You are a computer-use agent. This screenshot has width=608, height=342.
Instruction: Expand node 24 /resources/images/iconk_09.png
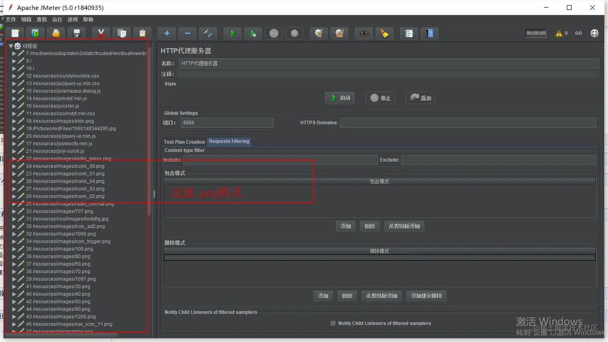tap(14, 166)
